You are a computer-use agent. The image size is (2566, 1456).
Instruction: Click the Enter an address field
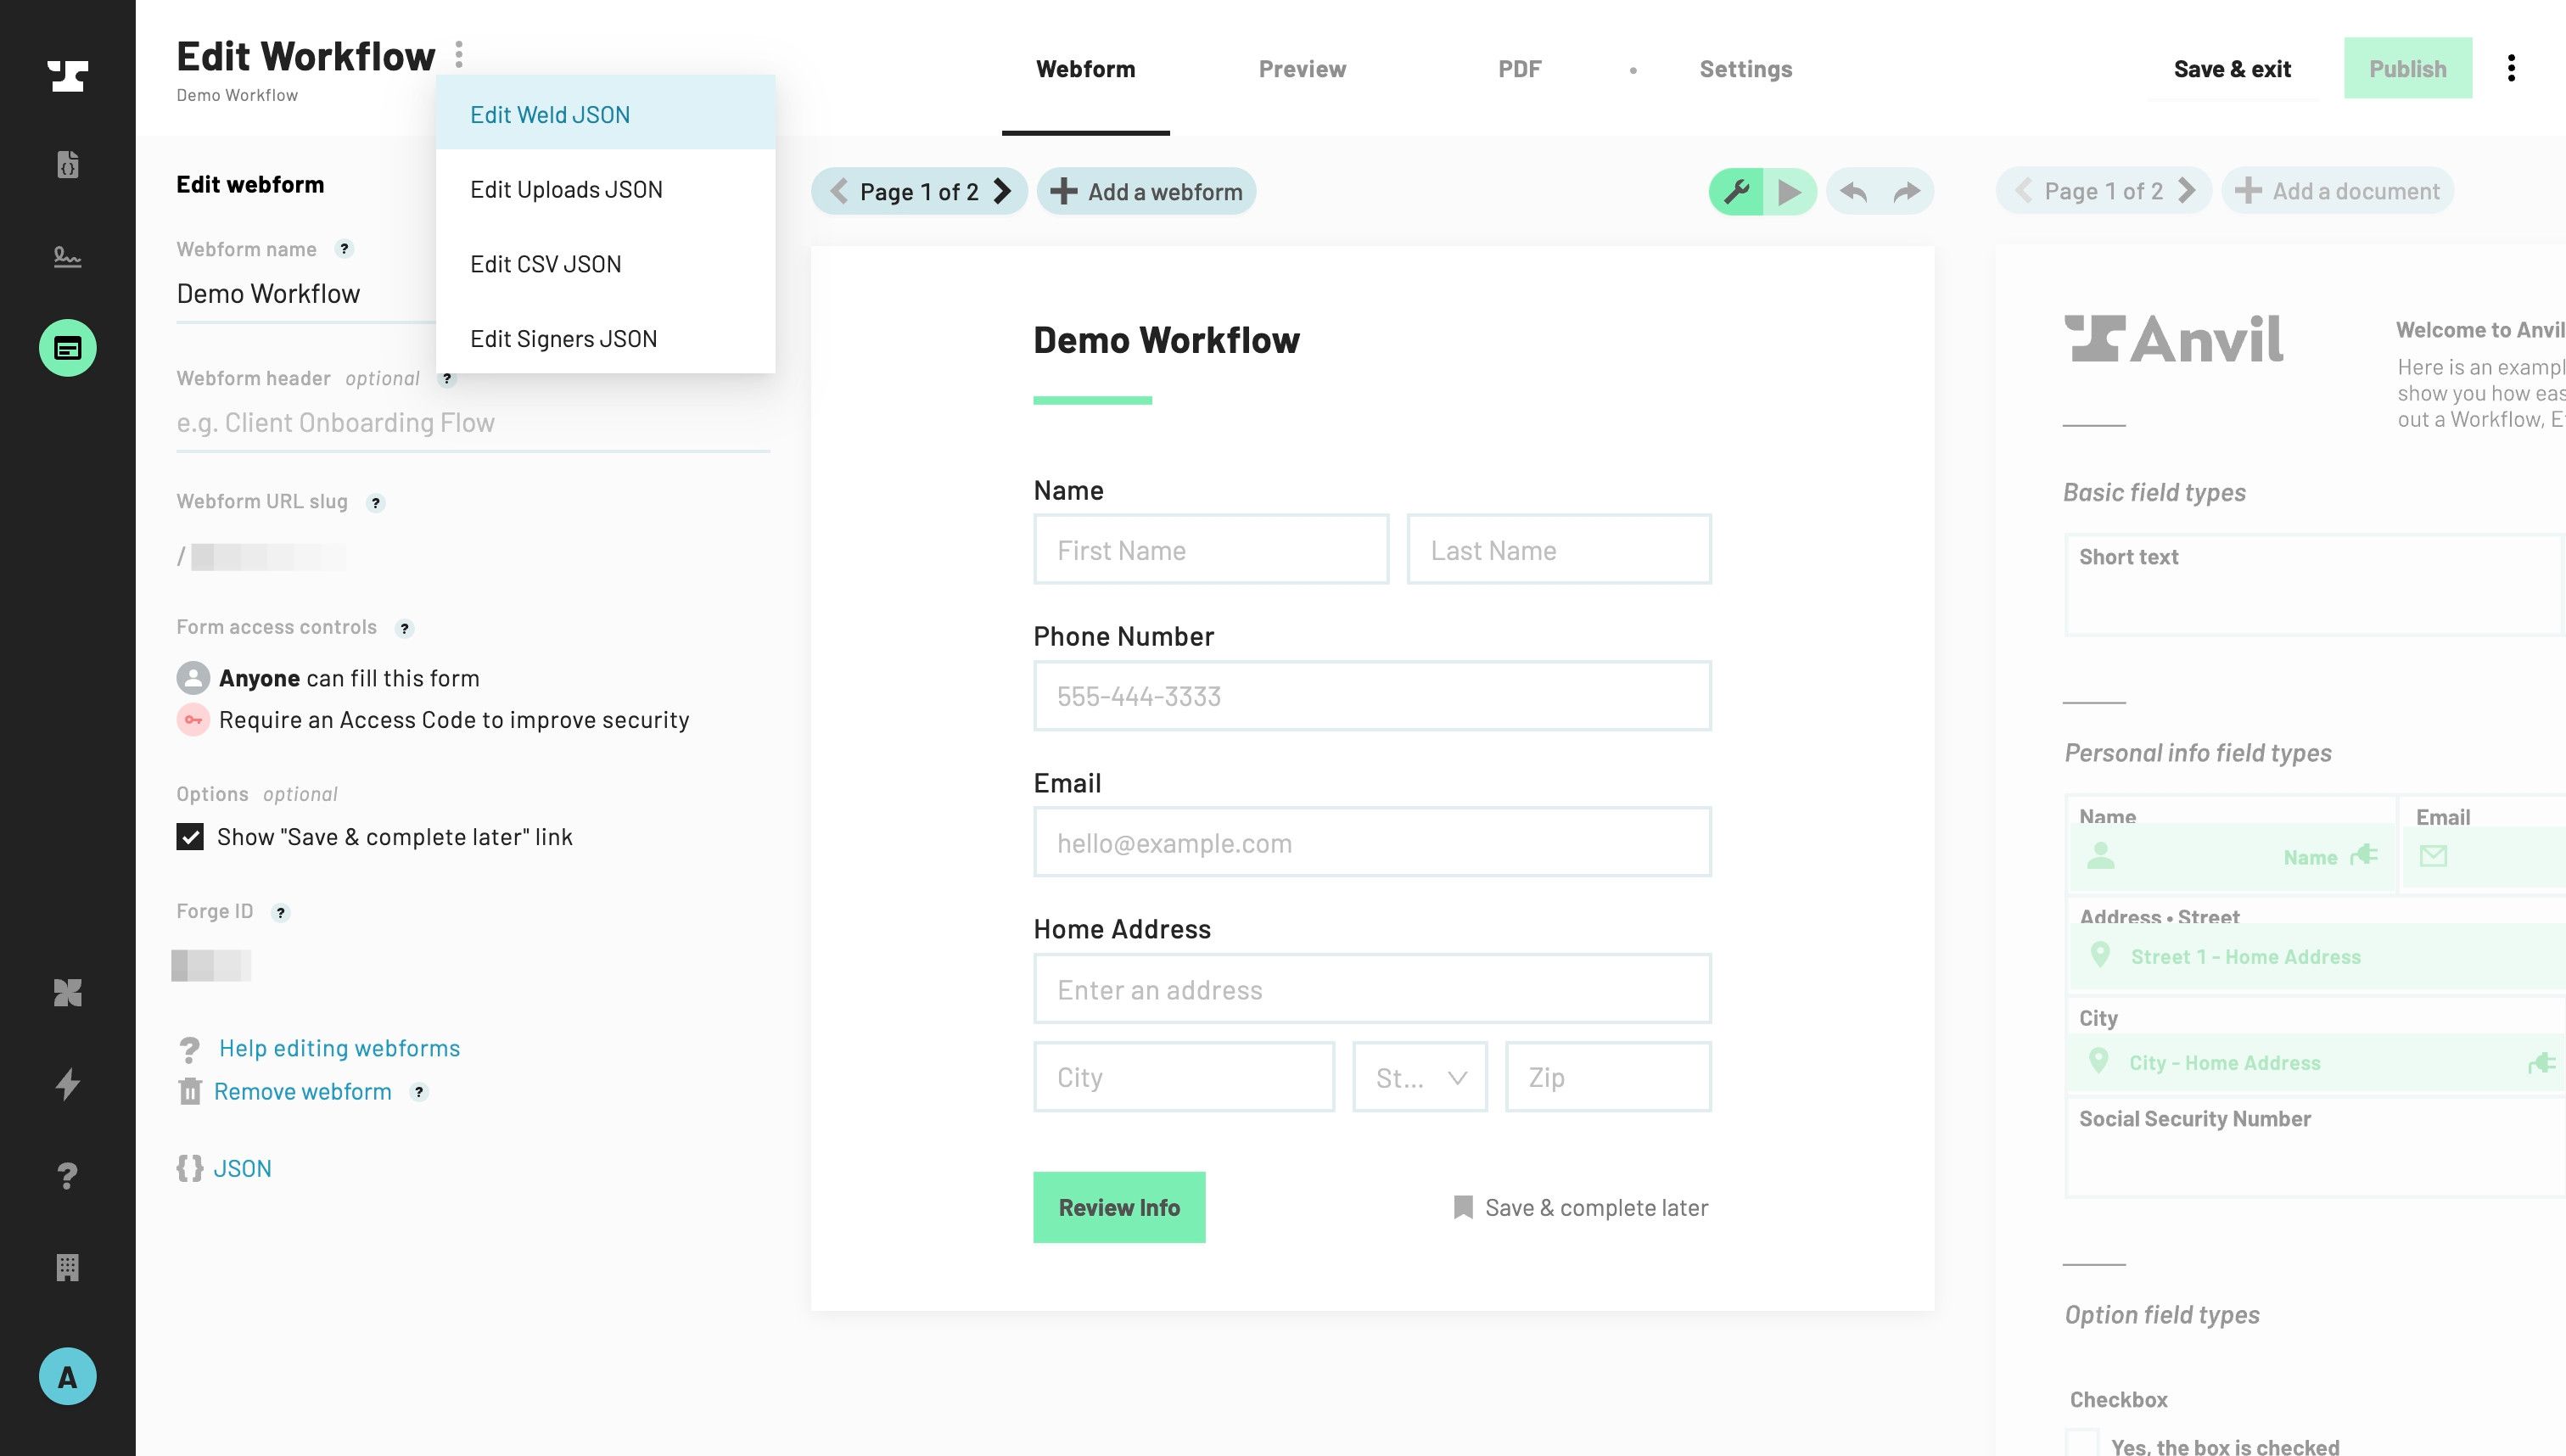pyautogui.click(x=1372, y=989)
